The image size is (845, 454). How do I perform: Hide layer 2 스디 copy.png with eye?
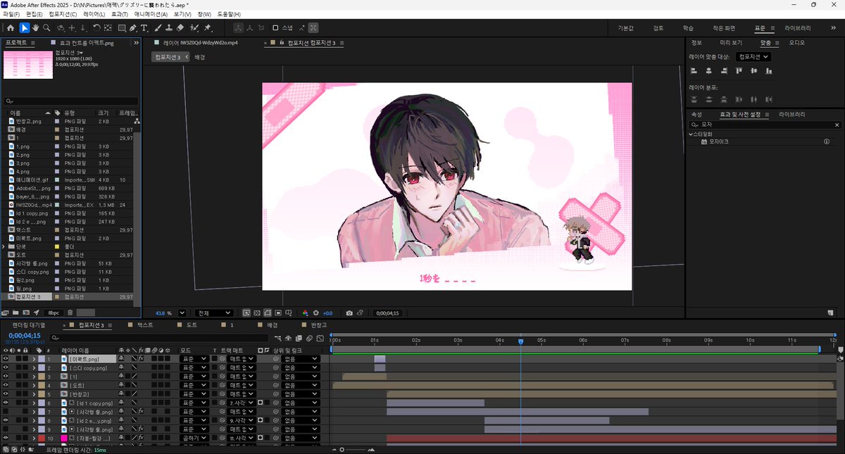pos(6,368)
